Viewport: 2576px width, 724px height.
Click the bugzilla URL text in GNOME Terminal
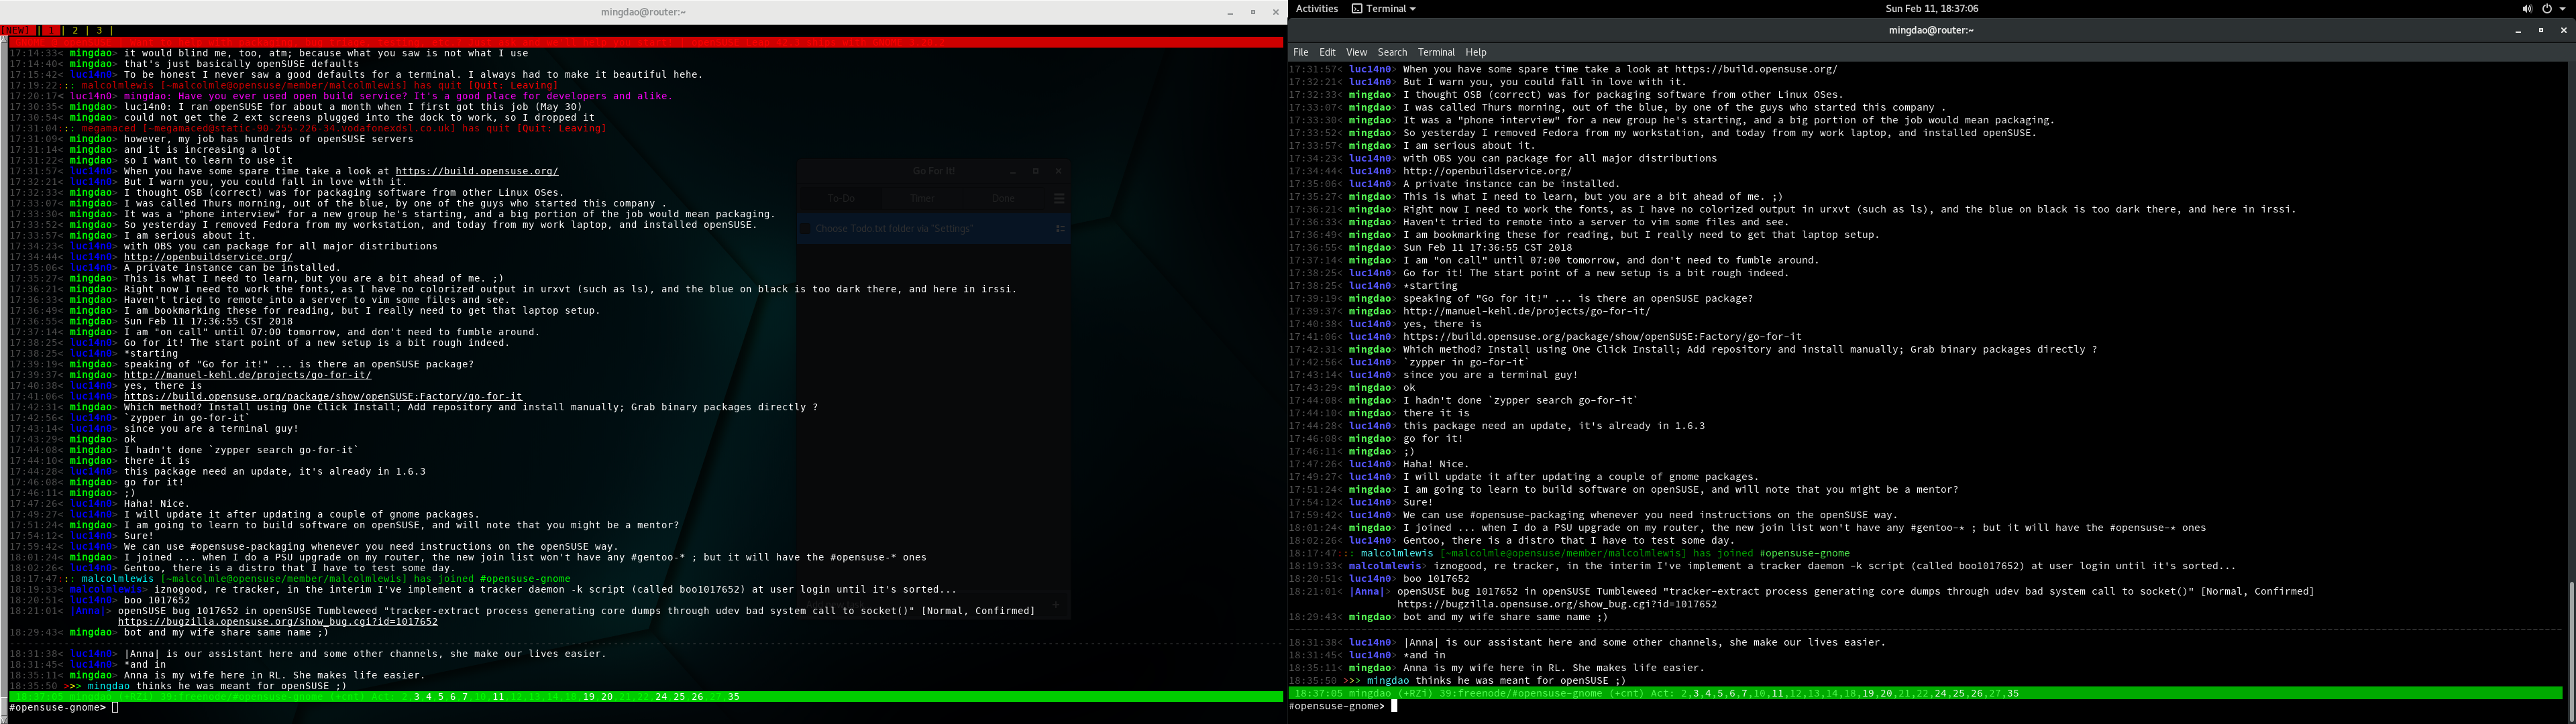1557,604
